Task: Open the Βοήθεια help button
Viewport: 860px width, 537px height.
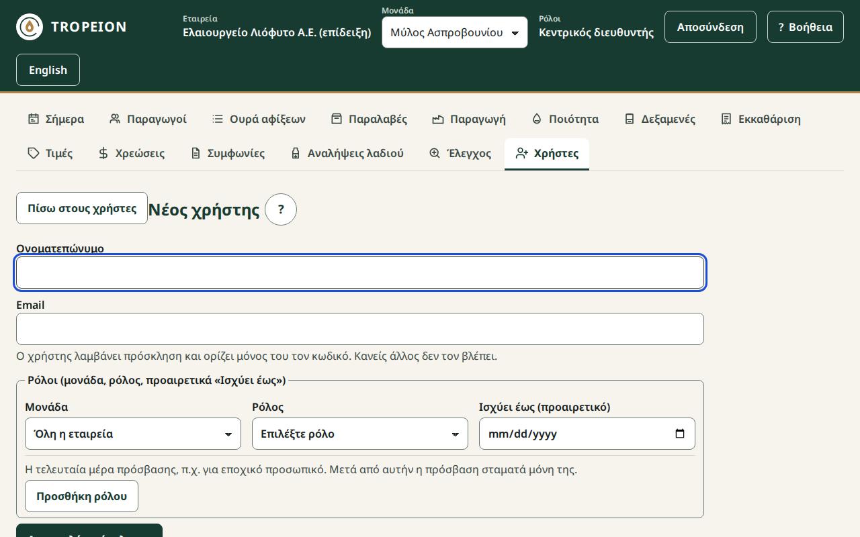Action: click(x=806, y=27)
